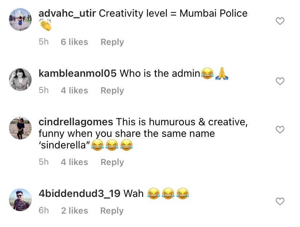
Task: Open kambleanmol05 username link
Action: pyautogui.click(x=78, y=73)
